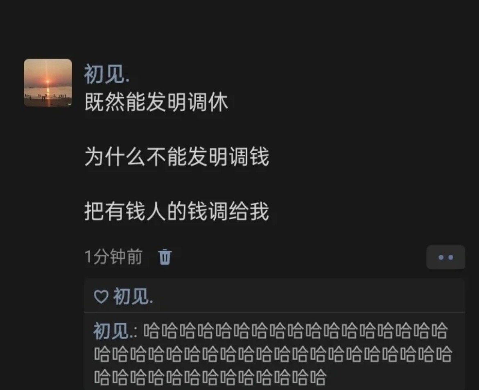Reply to the first line of the 哈哈哈 comment

(295, 331)
